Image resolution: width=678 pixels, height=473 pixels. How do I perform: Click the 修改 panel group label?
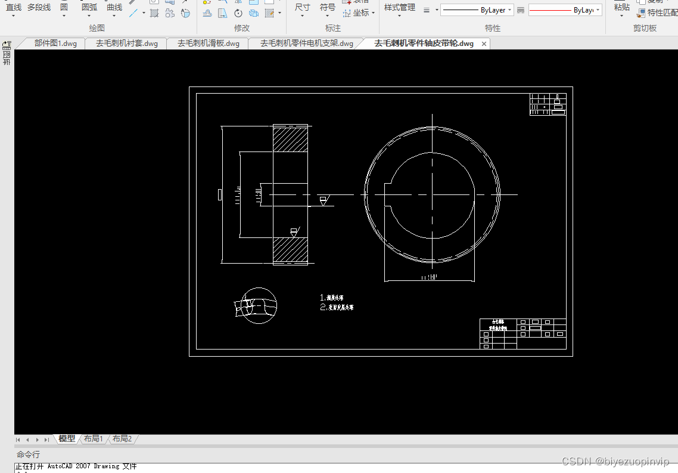tap(242, 28)
